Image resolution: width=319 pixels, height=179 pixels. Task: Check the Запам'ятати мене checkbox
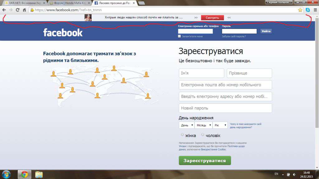(x=179, y=36)
